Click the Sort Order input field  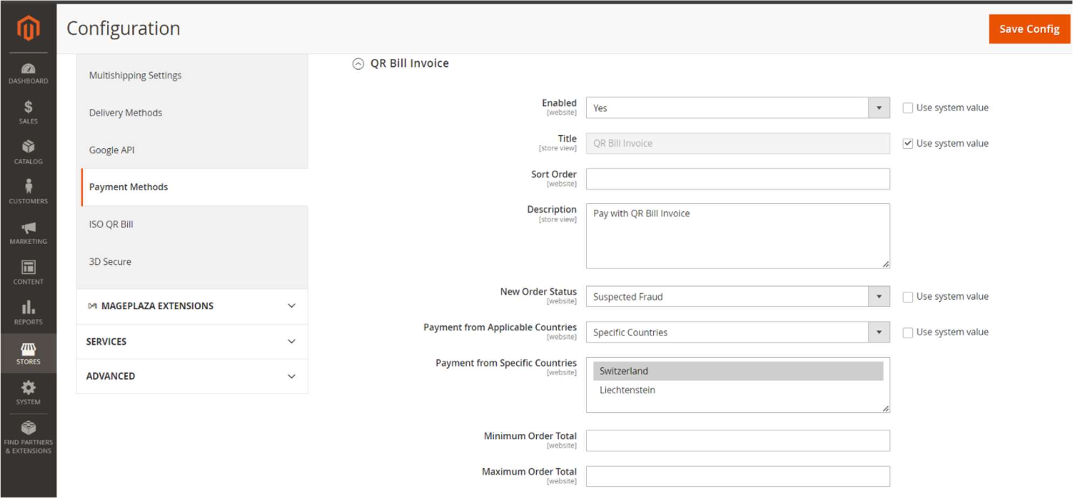click(737, 179)
